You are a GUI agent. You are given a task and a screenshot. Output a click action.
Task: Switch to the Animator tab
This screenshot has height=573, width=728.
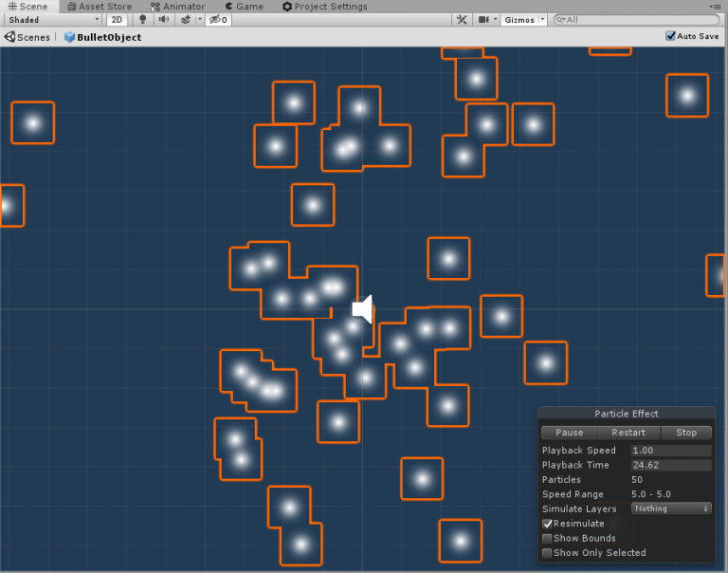point(178,7)
